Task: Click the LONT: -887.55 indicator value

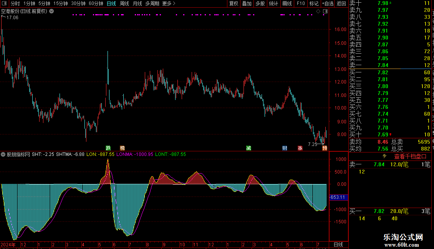Action: click(171, 154)
